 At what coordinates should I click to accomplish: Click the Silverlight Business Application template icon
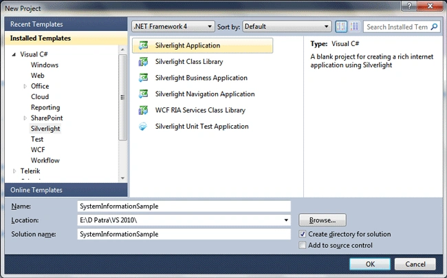pos(143,78)
